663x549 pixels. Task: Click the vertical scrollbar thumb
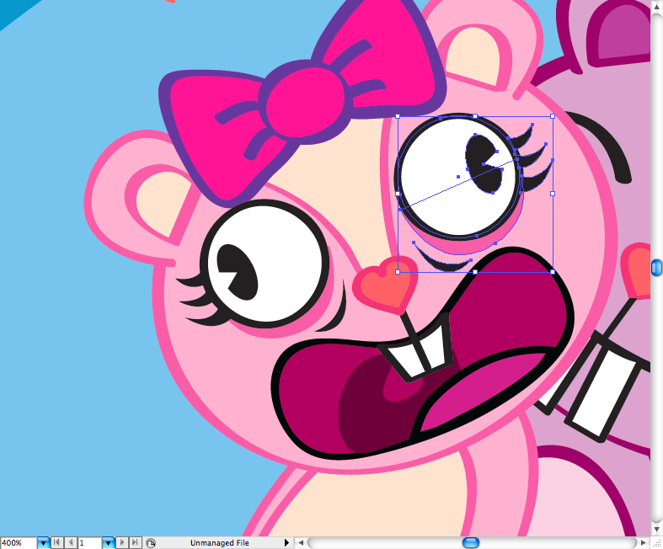point(656,267)
